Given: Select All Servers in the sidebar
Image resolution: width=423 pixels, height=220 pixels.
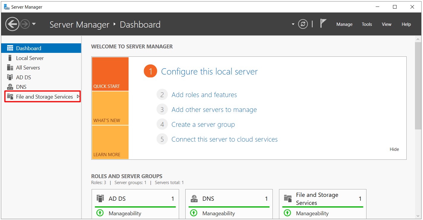Looking at the screenshot, I should tap(41, 67).
